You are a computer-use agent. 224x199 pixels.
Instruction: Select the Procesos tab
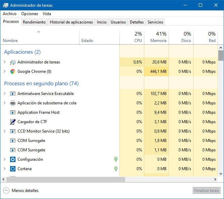(x=11, y=21)
